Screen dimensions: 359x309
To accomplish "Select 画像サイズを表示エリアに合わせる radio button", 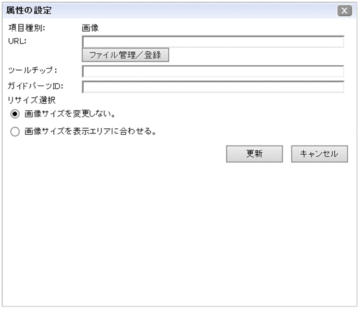I will click(15, 132).
